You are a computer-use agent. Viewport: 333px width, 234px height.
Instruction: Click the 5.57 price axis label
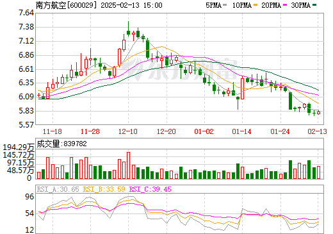(26, 124)
